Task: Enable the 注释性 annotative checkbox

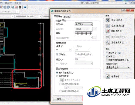Action: coord(107,53)
